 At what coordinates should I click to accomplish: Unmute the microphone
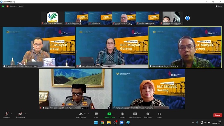tap(7, 115)
